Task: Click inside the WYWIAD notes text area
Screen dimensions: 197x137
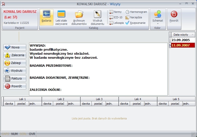Action: [98, 69]
